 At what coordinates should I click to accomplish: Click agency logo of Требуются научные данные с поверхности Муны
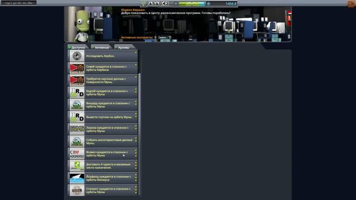click(x=77, y=80)
